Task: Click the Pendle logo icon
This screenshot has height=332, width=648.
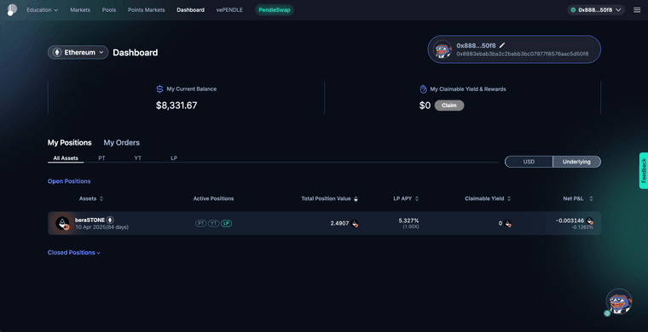Action: [12, 10]
